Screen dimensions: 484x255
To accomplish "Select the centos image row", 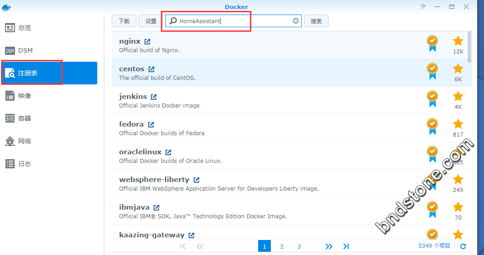I will pyautogui.click(x=292, y=73).
